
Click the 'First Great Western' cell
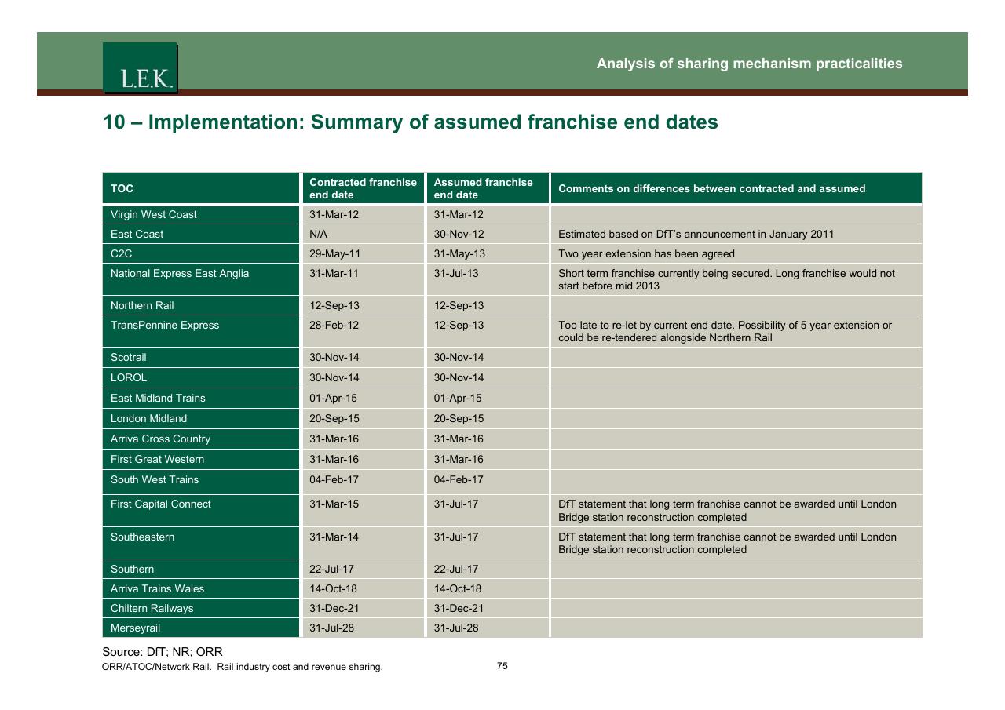pos(201,459)
